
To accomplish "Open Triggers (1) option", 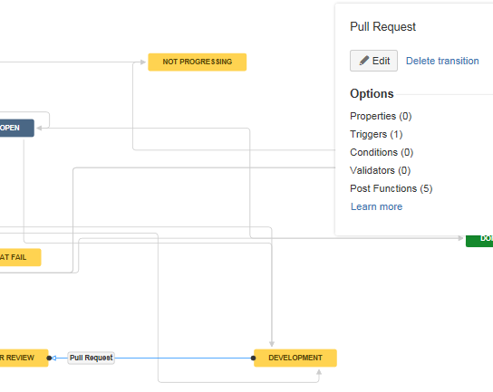I will click(376, 134).
